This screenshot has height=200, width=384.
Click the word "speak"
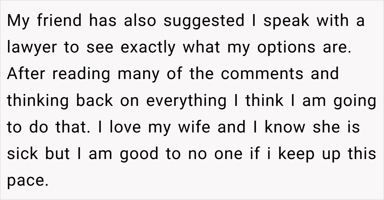[287, 21]
